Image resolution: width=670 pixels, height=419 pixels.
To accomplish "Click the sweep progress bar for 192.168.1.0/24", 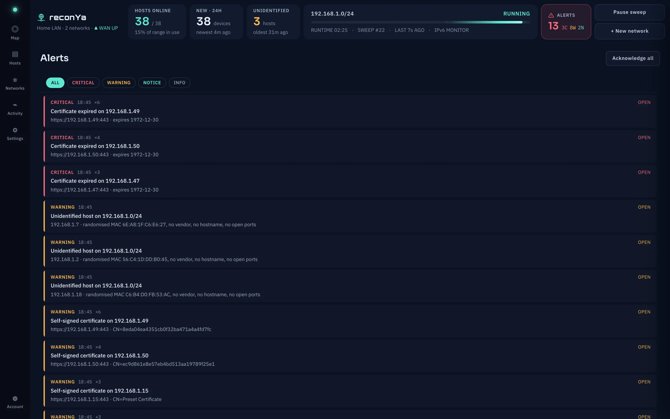I will pyautogui.click(x=420, y=22).
